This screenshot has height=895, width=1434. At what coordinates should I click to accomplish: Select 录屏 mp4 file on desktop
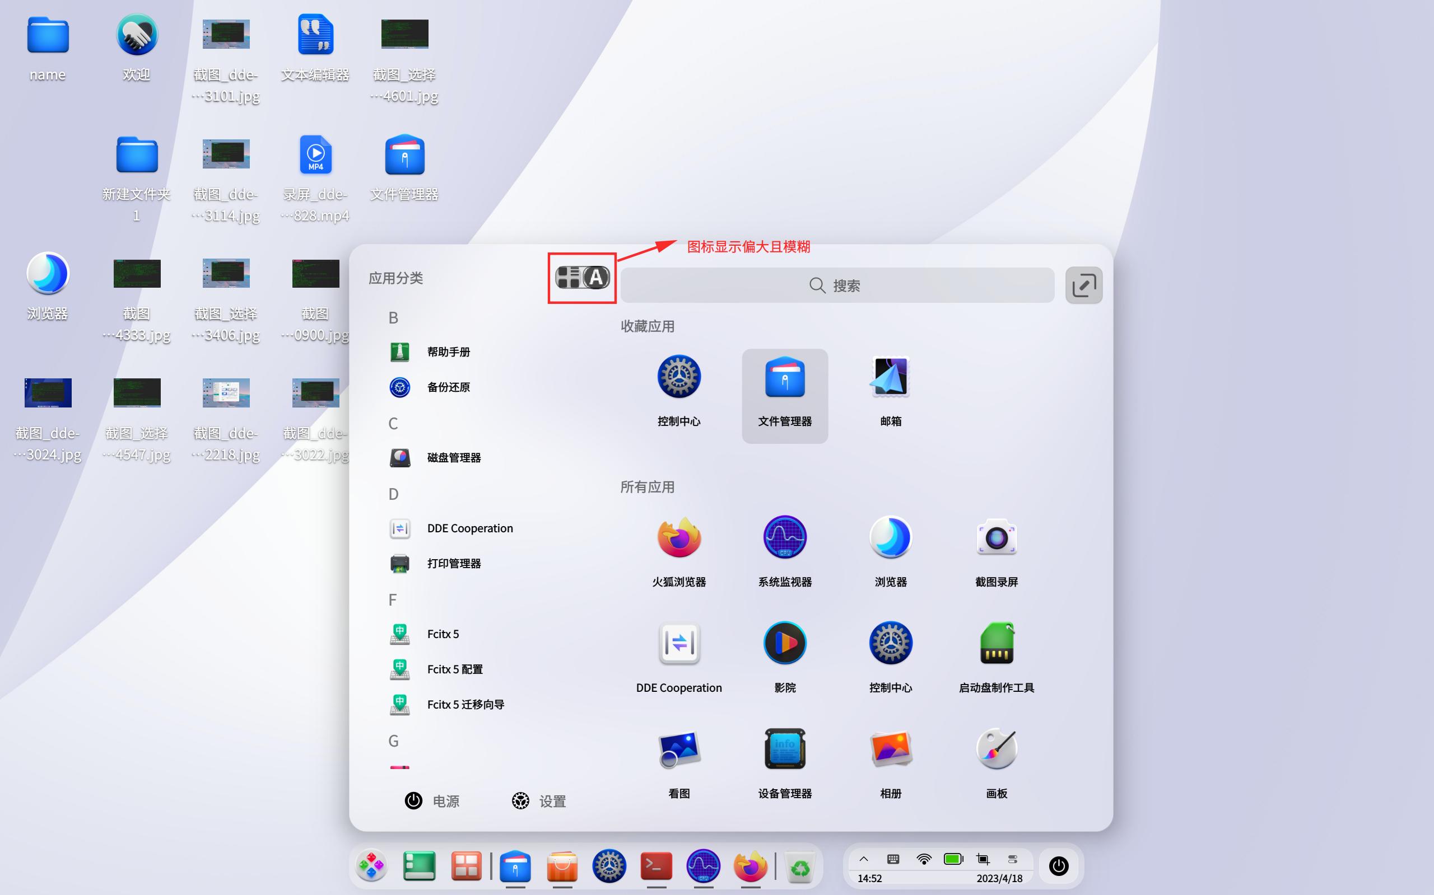click(315, 177)
